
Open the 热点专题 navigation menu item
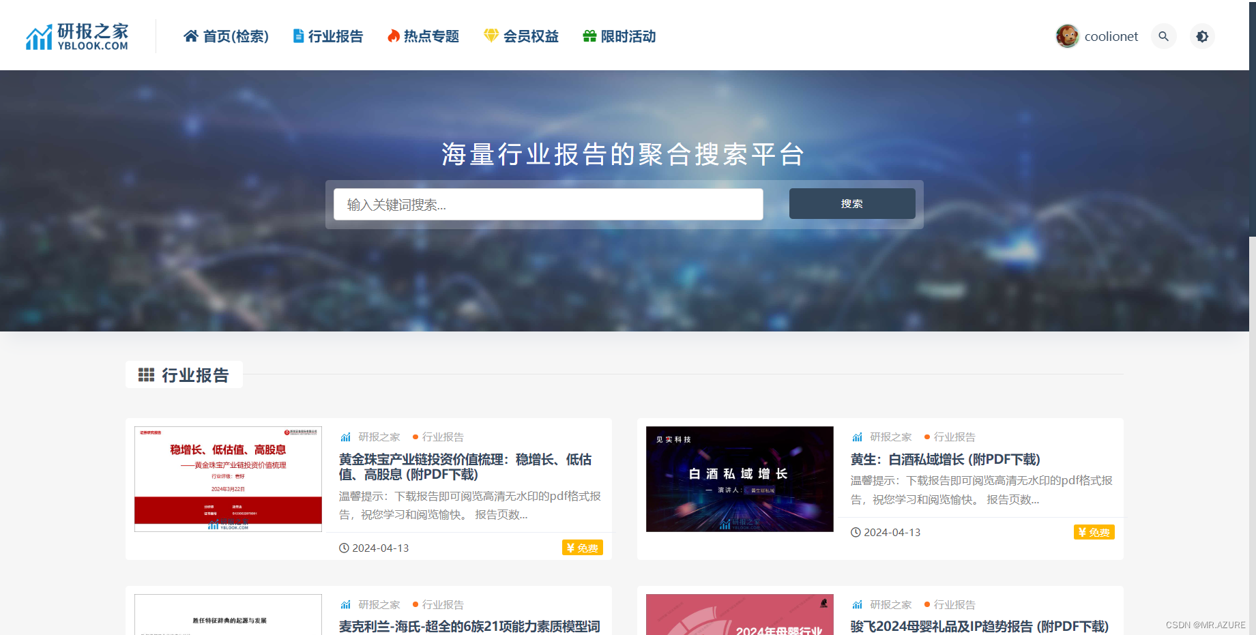[423, 36]
